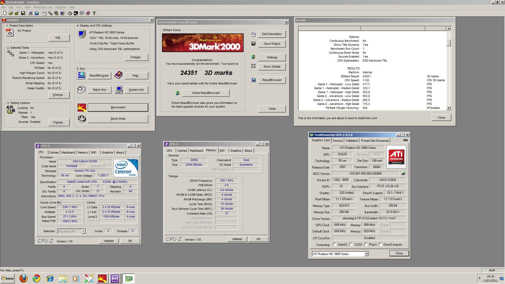505x284 pixels.
Task: Click the Batch Run stacked icon
Action: point(81,90)
